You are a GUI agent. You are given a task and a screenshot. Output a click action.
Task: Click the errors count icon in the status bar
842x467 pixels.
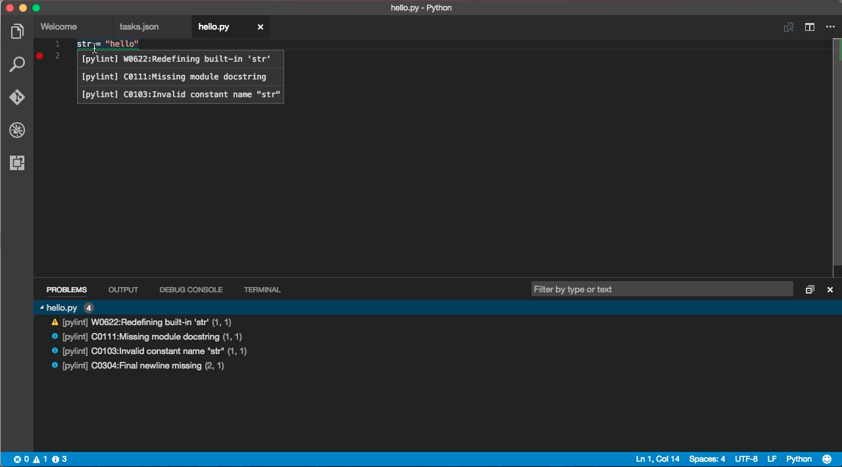(21, 459)
